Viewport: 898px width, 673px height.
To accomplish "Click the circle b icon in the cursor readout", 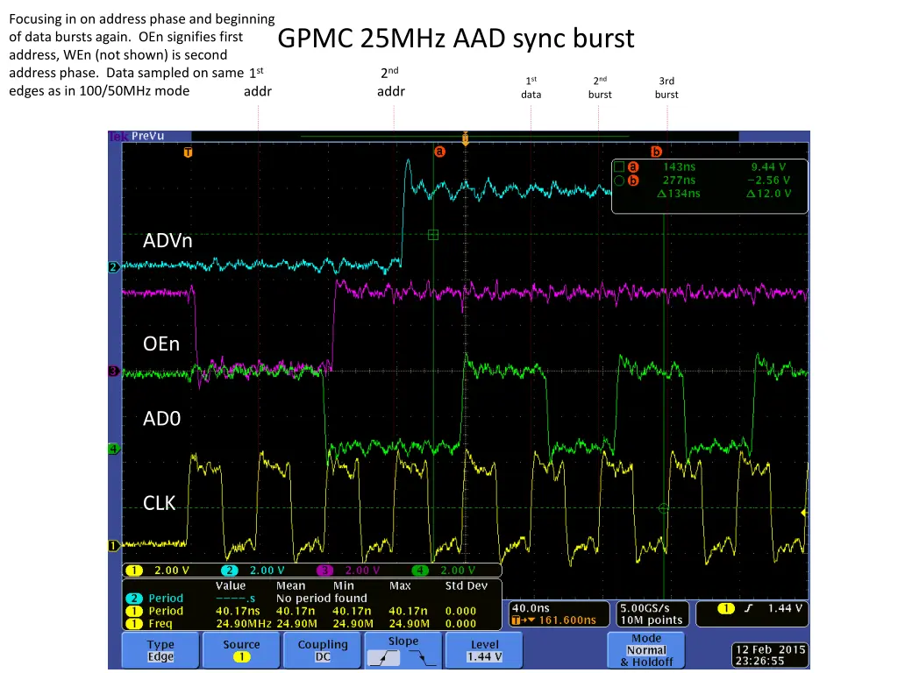I will pyautogui.click(x=619, y=181).
